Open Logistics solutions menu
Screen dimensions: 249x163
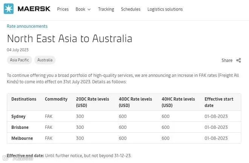[x=165, y=9]
